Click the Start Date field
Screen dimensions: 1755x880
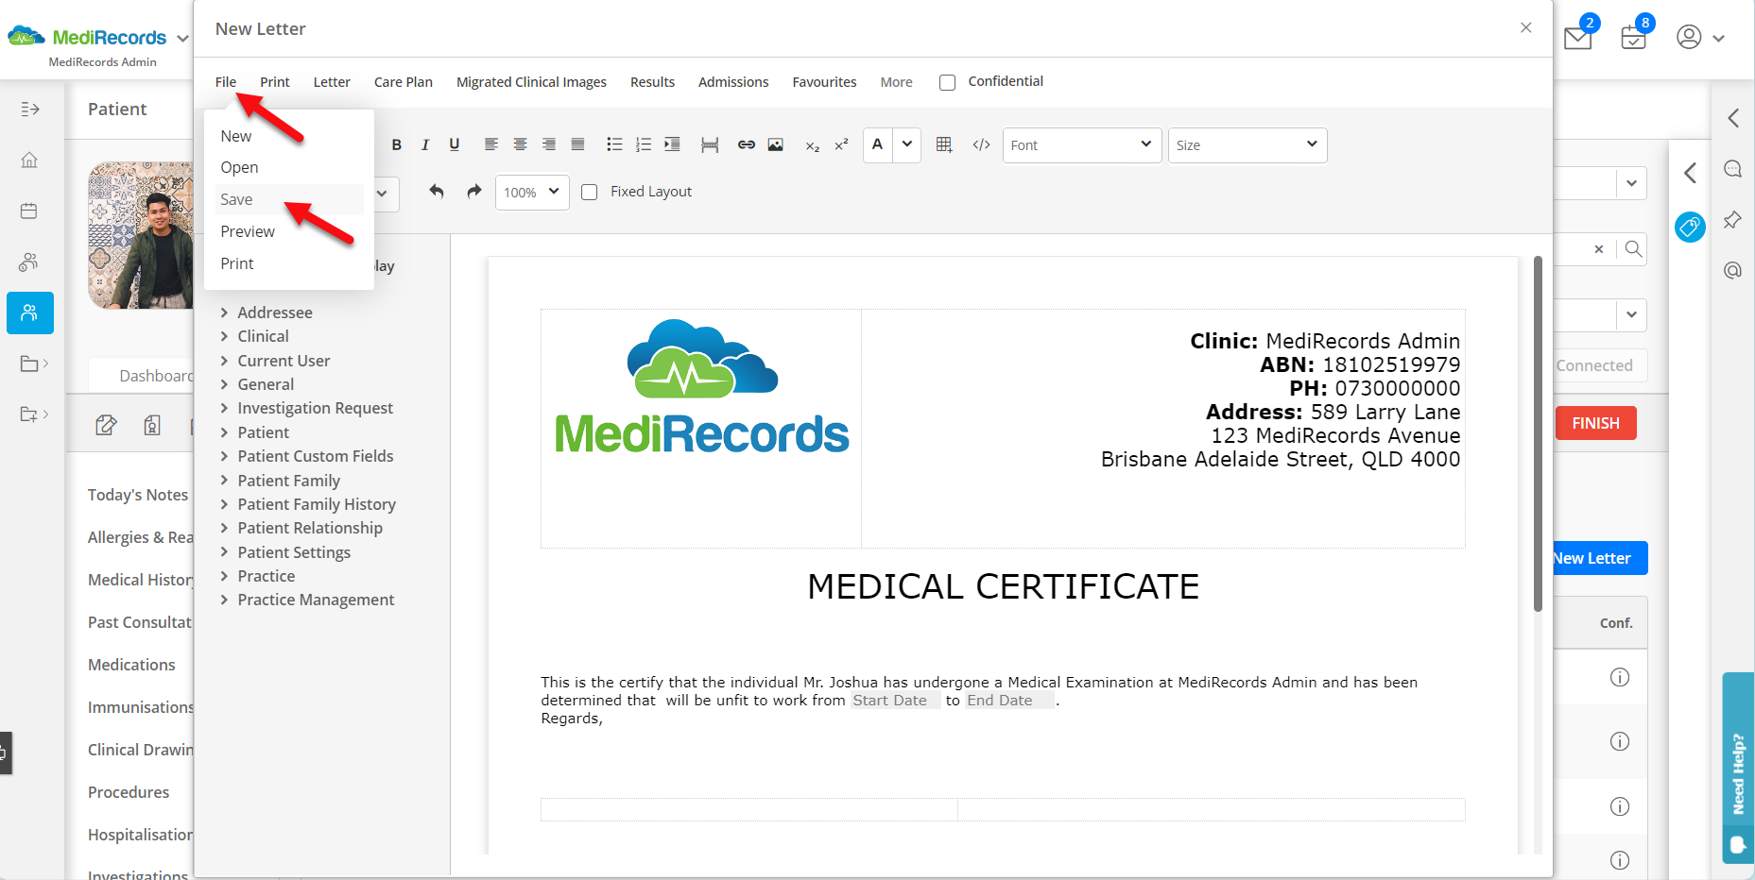pos(895,701)
